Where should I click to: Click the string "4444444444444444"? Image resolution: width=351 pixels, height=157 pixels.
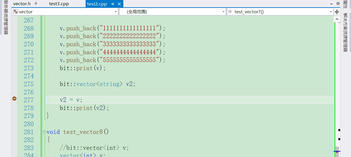[129, 52]
